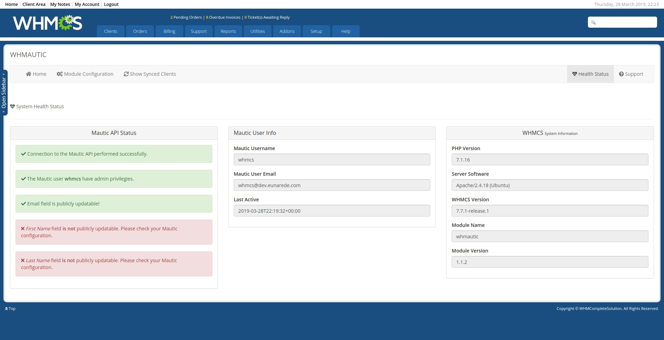Open the Setup menu
664x340 pixels.
(x=316, y=31)
